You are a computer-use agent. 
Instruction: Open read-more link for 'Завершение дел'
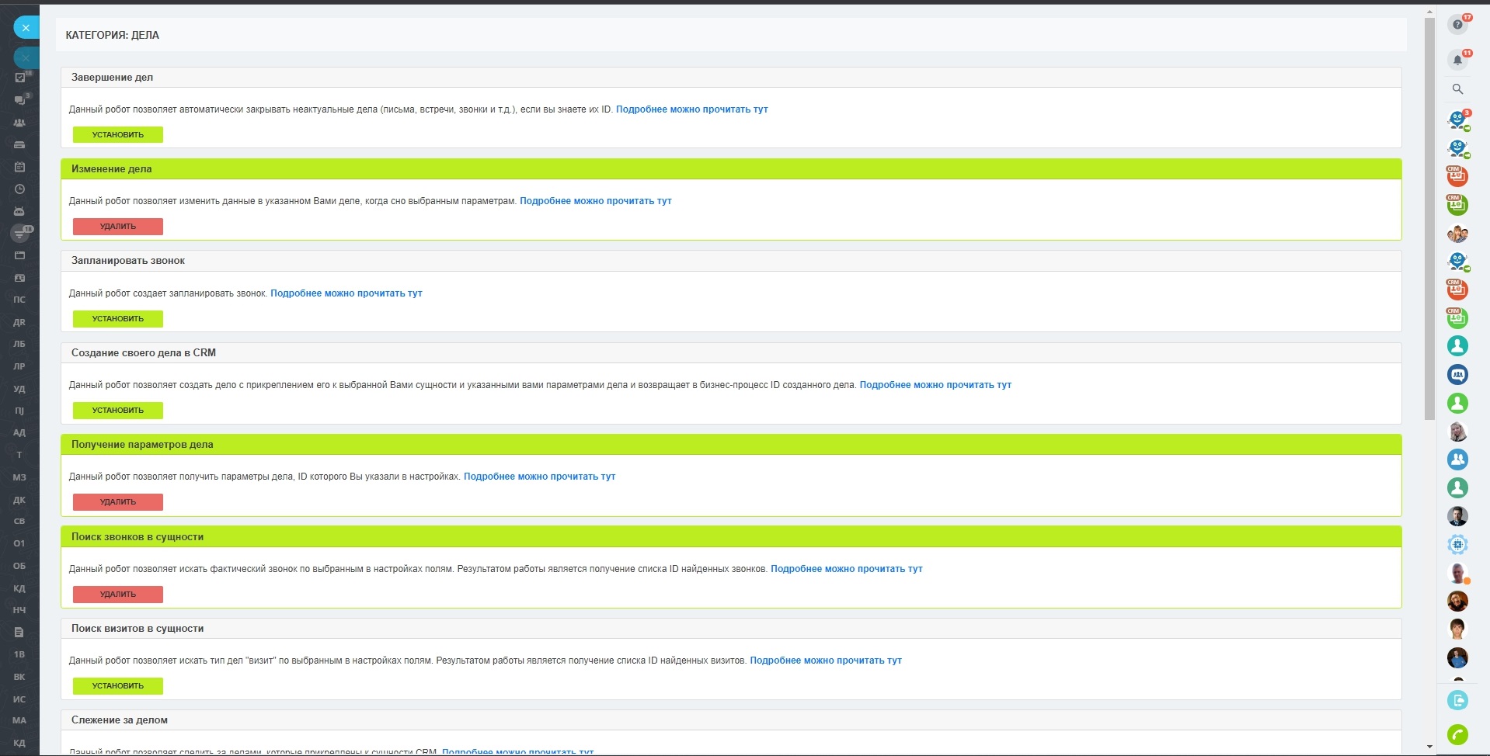pos(692,109)
